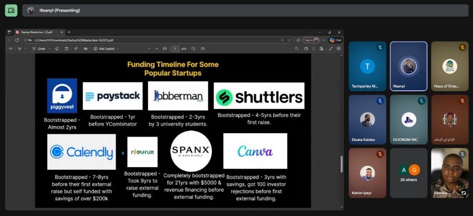Screen dimensions: 473x216
Task: Open a new browser tab
Action: pos(69,32)
